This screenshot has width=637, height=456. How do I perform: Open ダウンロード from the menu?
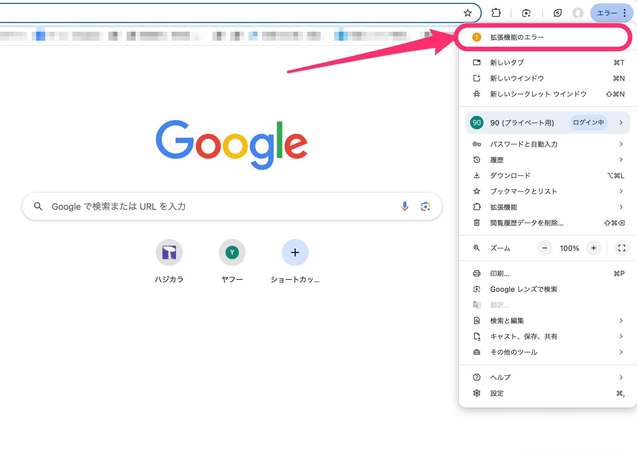click(x=548, y=175)
